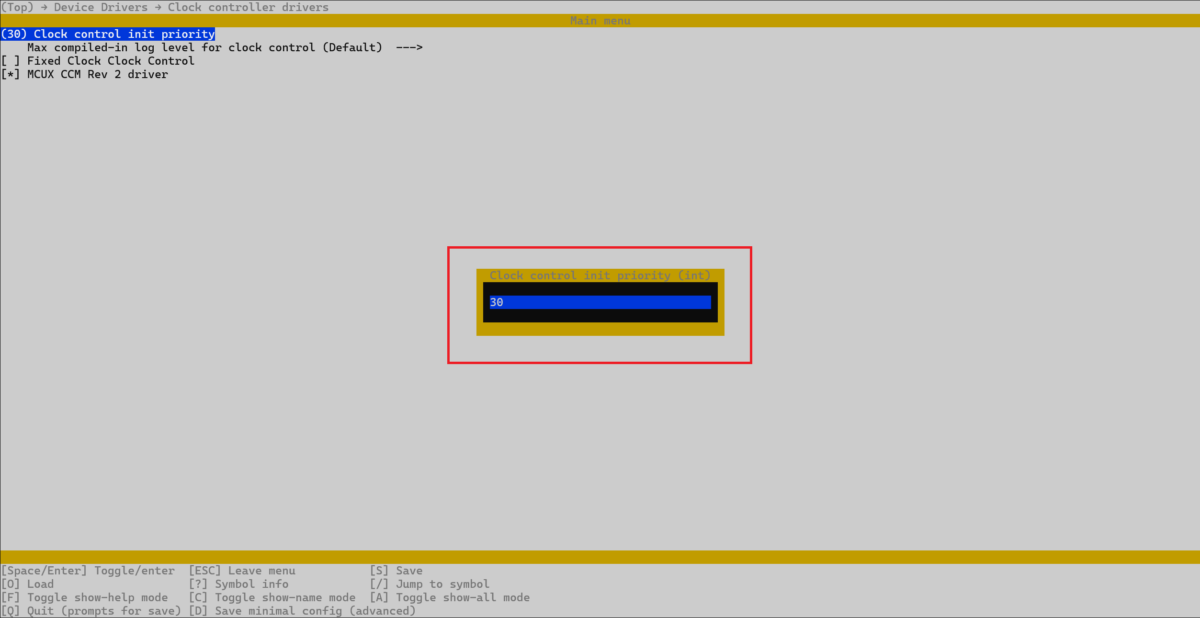
Task: Focus the priority value input field containing 30
Action: (x=600, y=302)
